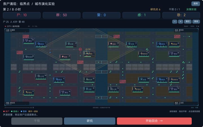Click the 第 2 / 8 小时 hour counter

coord(12,10)
